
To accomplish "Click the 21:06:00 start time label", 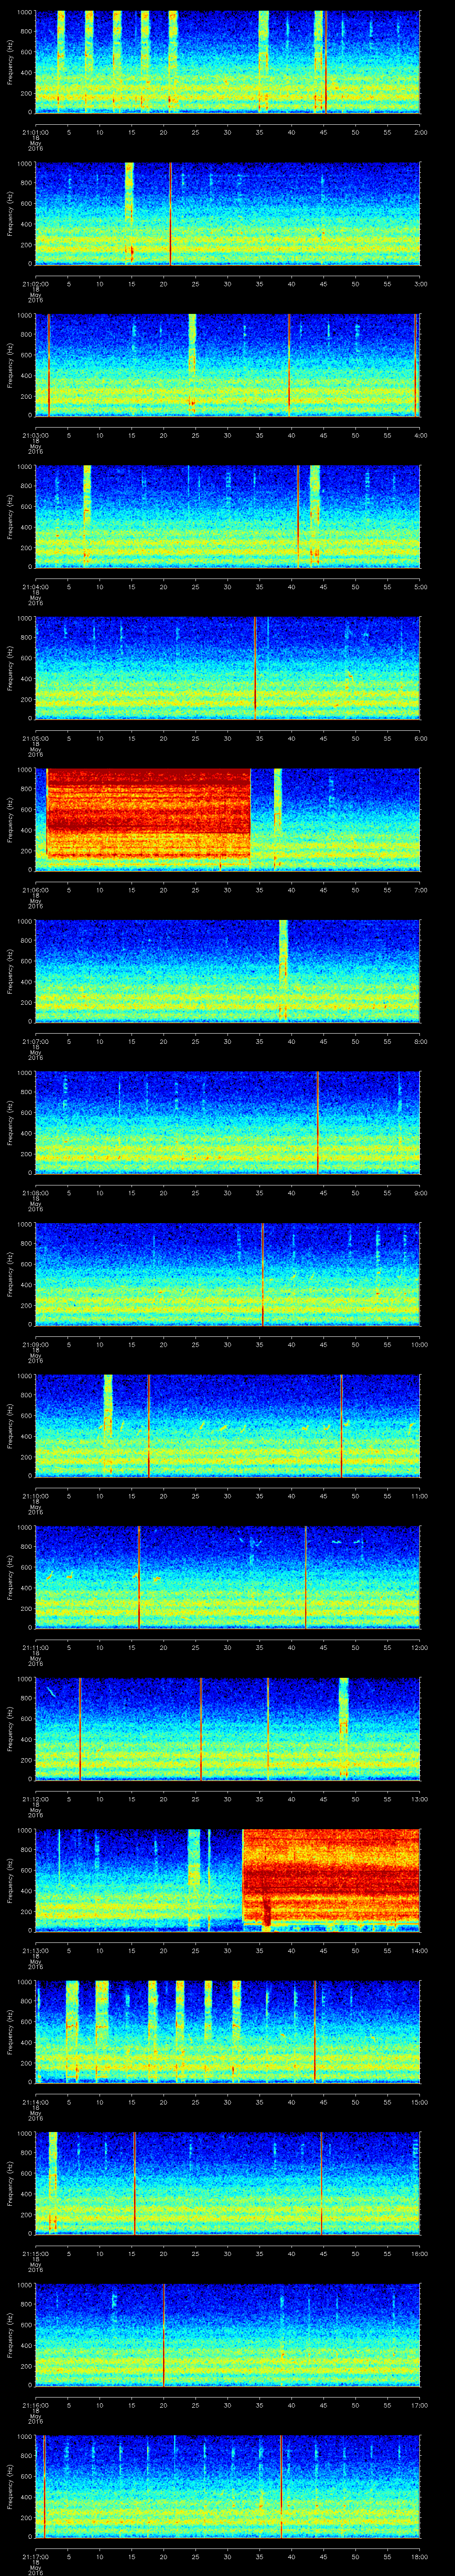I will click(x=35, y=890).
